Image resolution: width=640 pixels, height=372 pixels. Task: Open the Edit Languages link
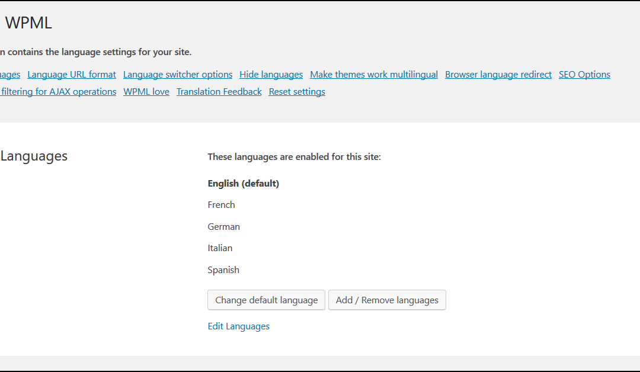(x=238, y=326)
